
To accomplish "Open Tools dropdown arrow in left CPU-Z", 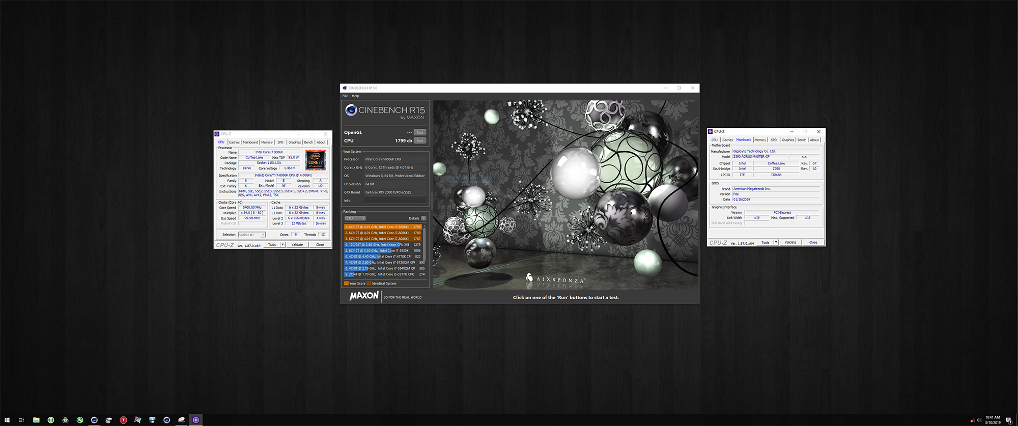I will tap(282, 245).
